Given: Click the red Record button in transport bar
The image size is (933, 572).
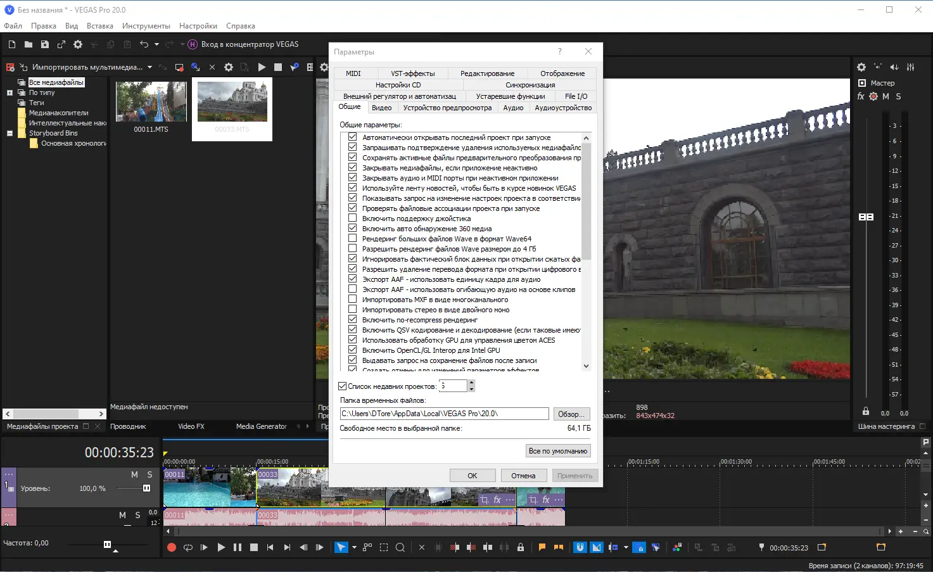Looking at the screenshot, I should coord(172,547).
